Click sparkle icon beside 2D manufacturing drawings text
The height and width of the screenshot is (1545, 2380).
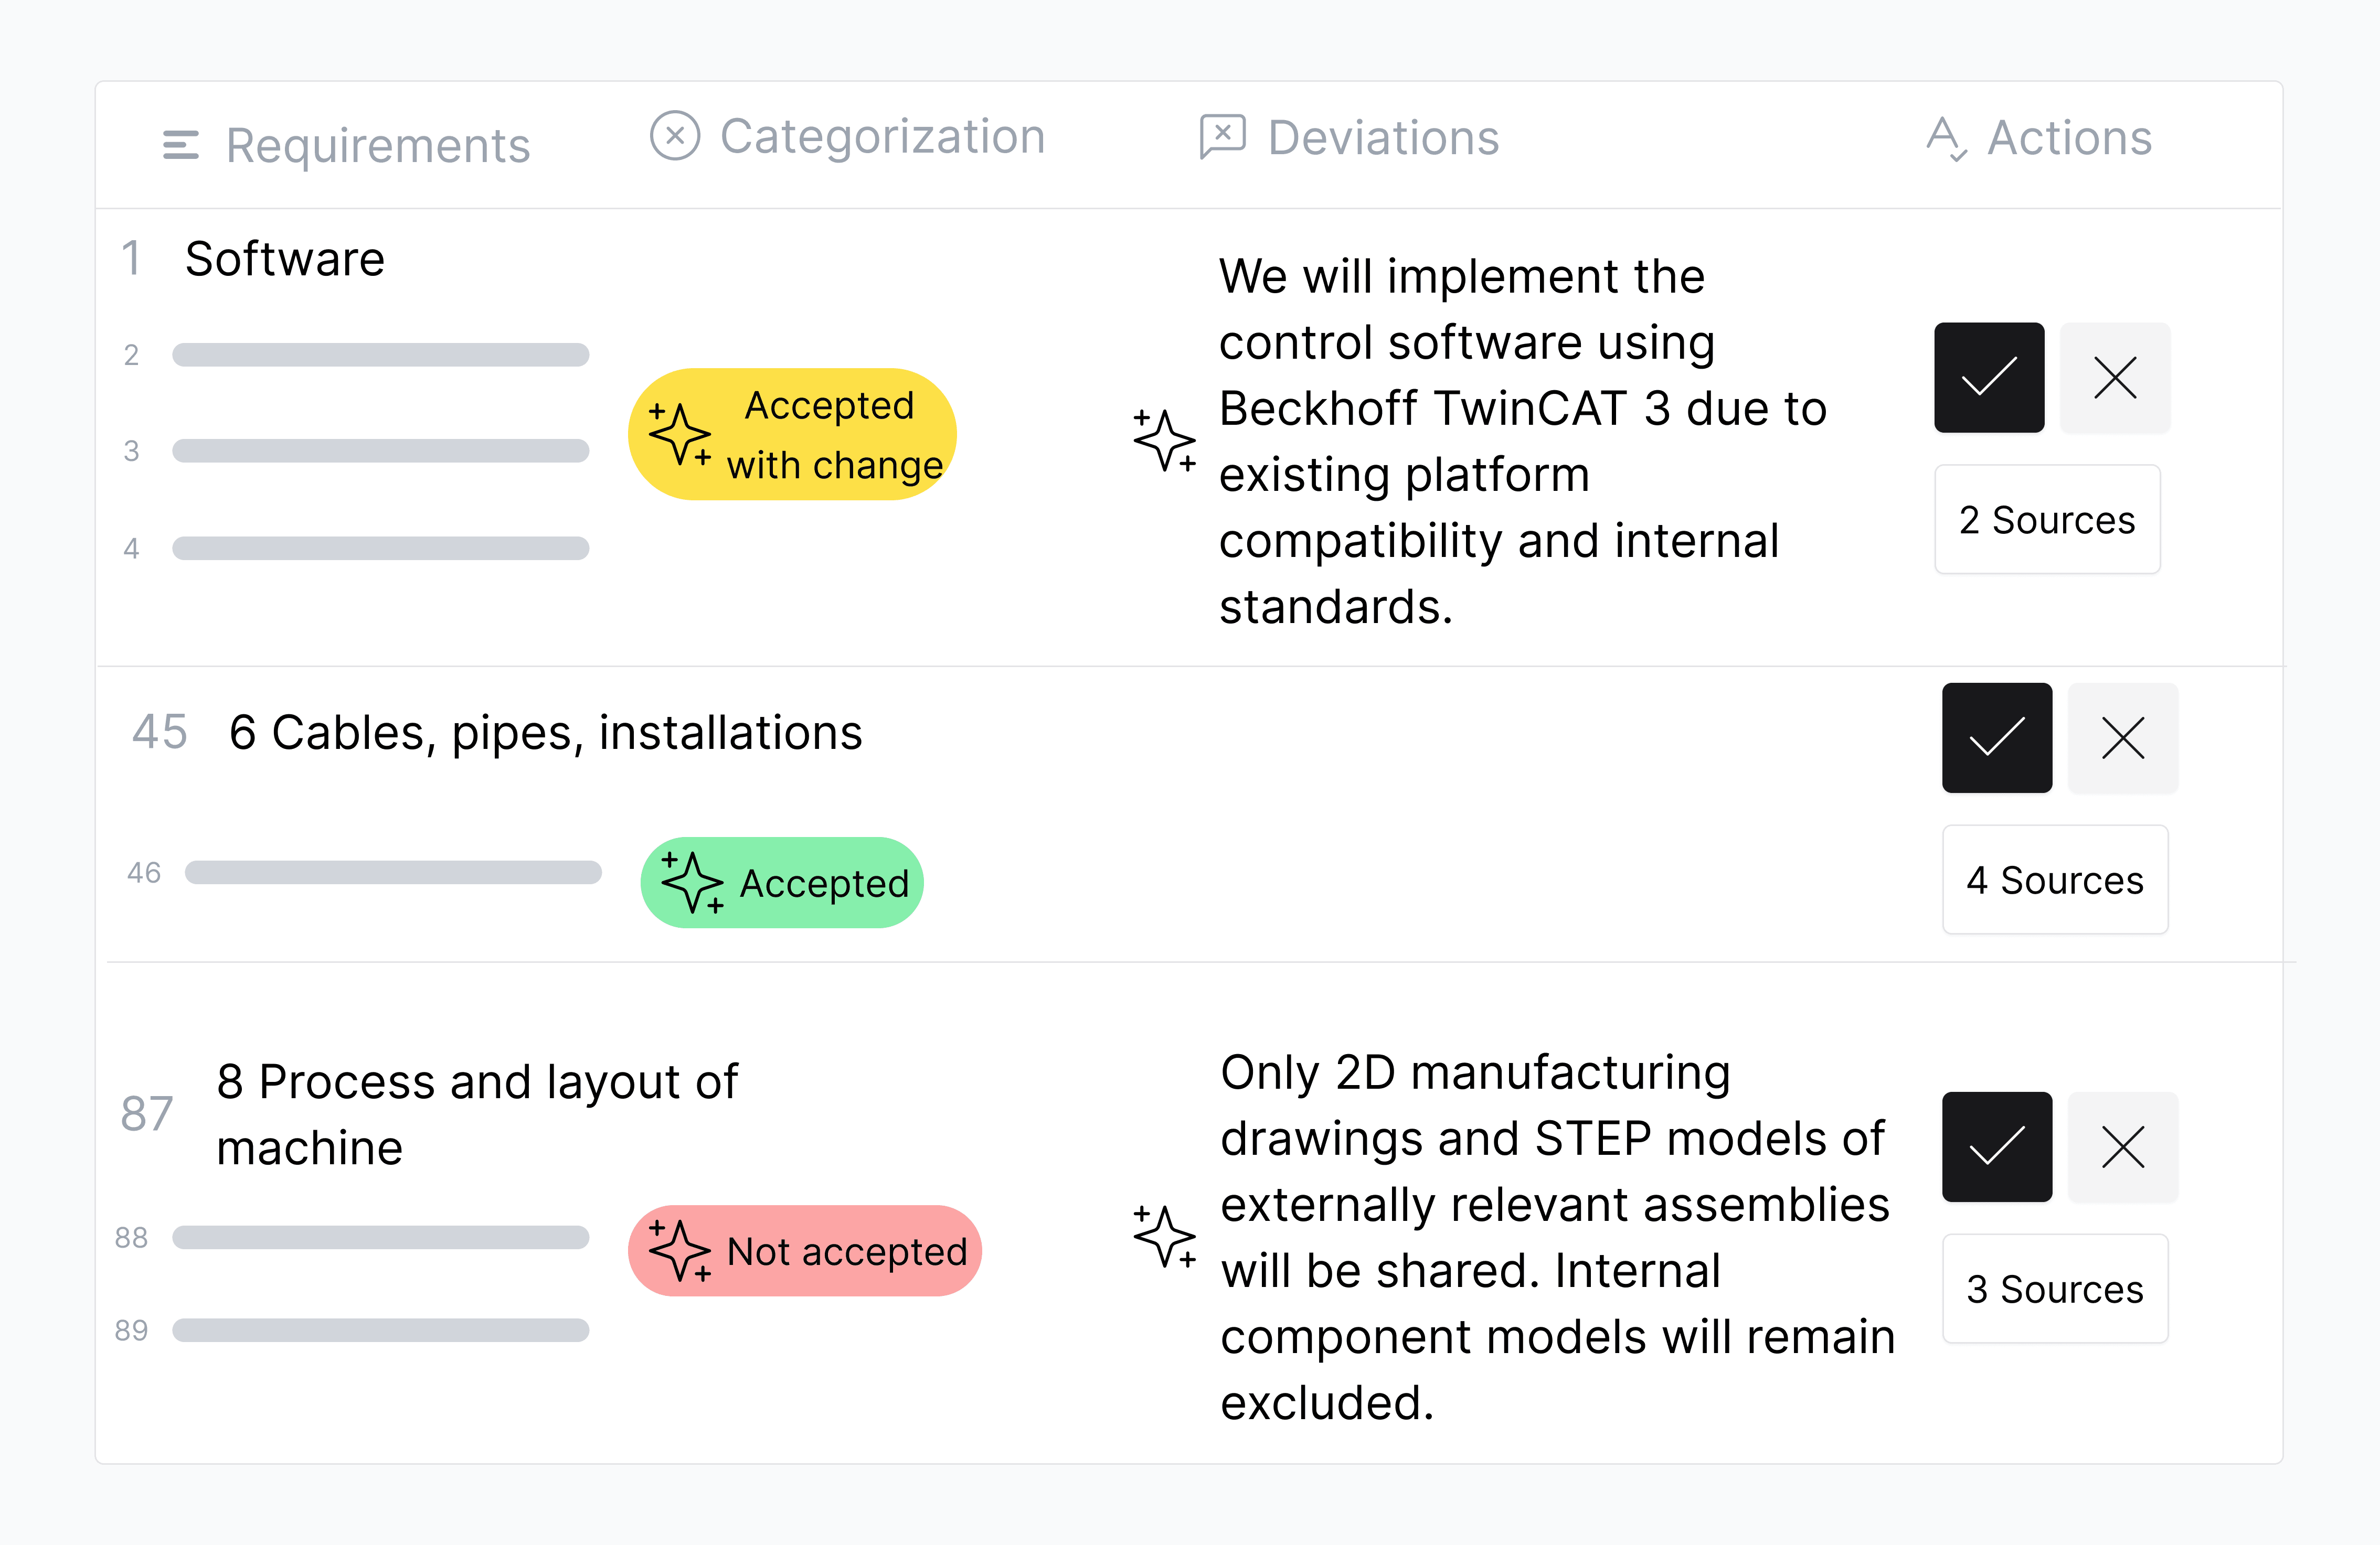[x=1165, y=1236]
